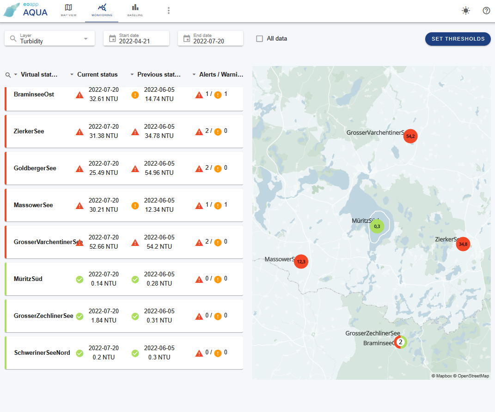Click GrosserZechlinerSee alerts count triangle icon
The height and width of the screenshot is (412, 495).
coord(199,316)
